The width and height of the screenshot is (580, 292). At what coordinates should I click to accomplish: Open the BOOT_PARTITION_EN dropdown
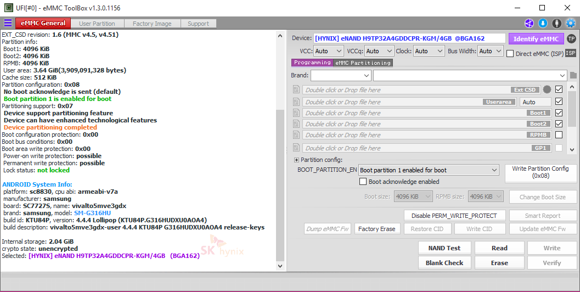click(429, 170)
